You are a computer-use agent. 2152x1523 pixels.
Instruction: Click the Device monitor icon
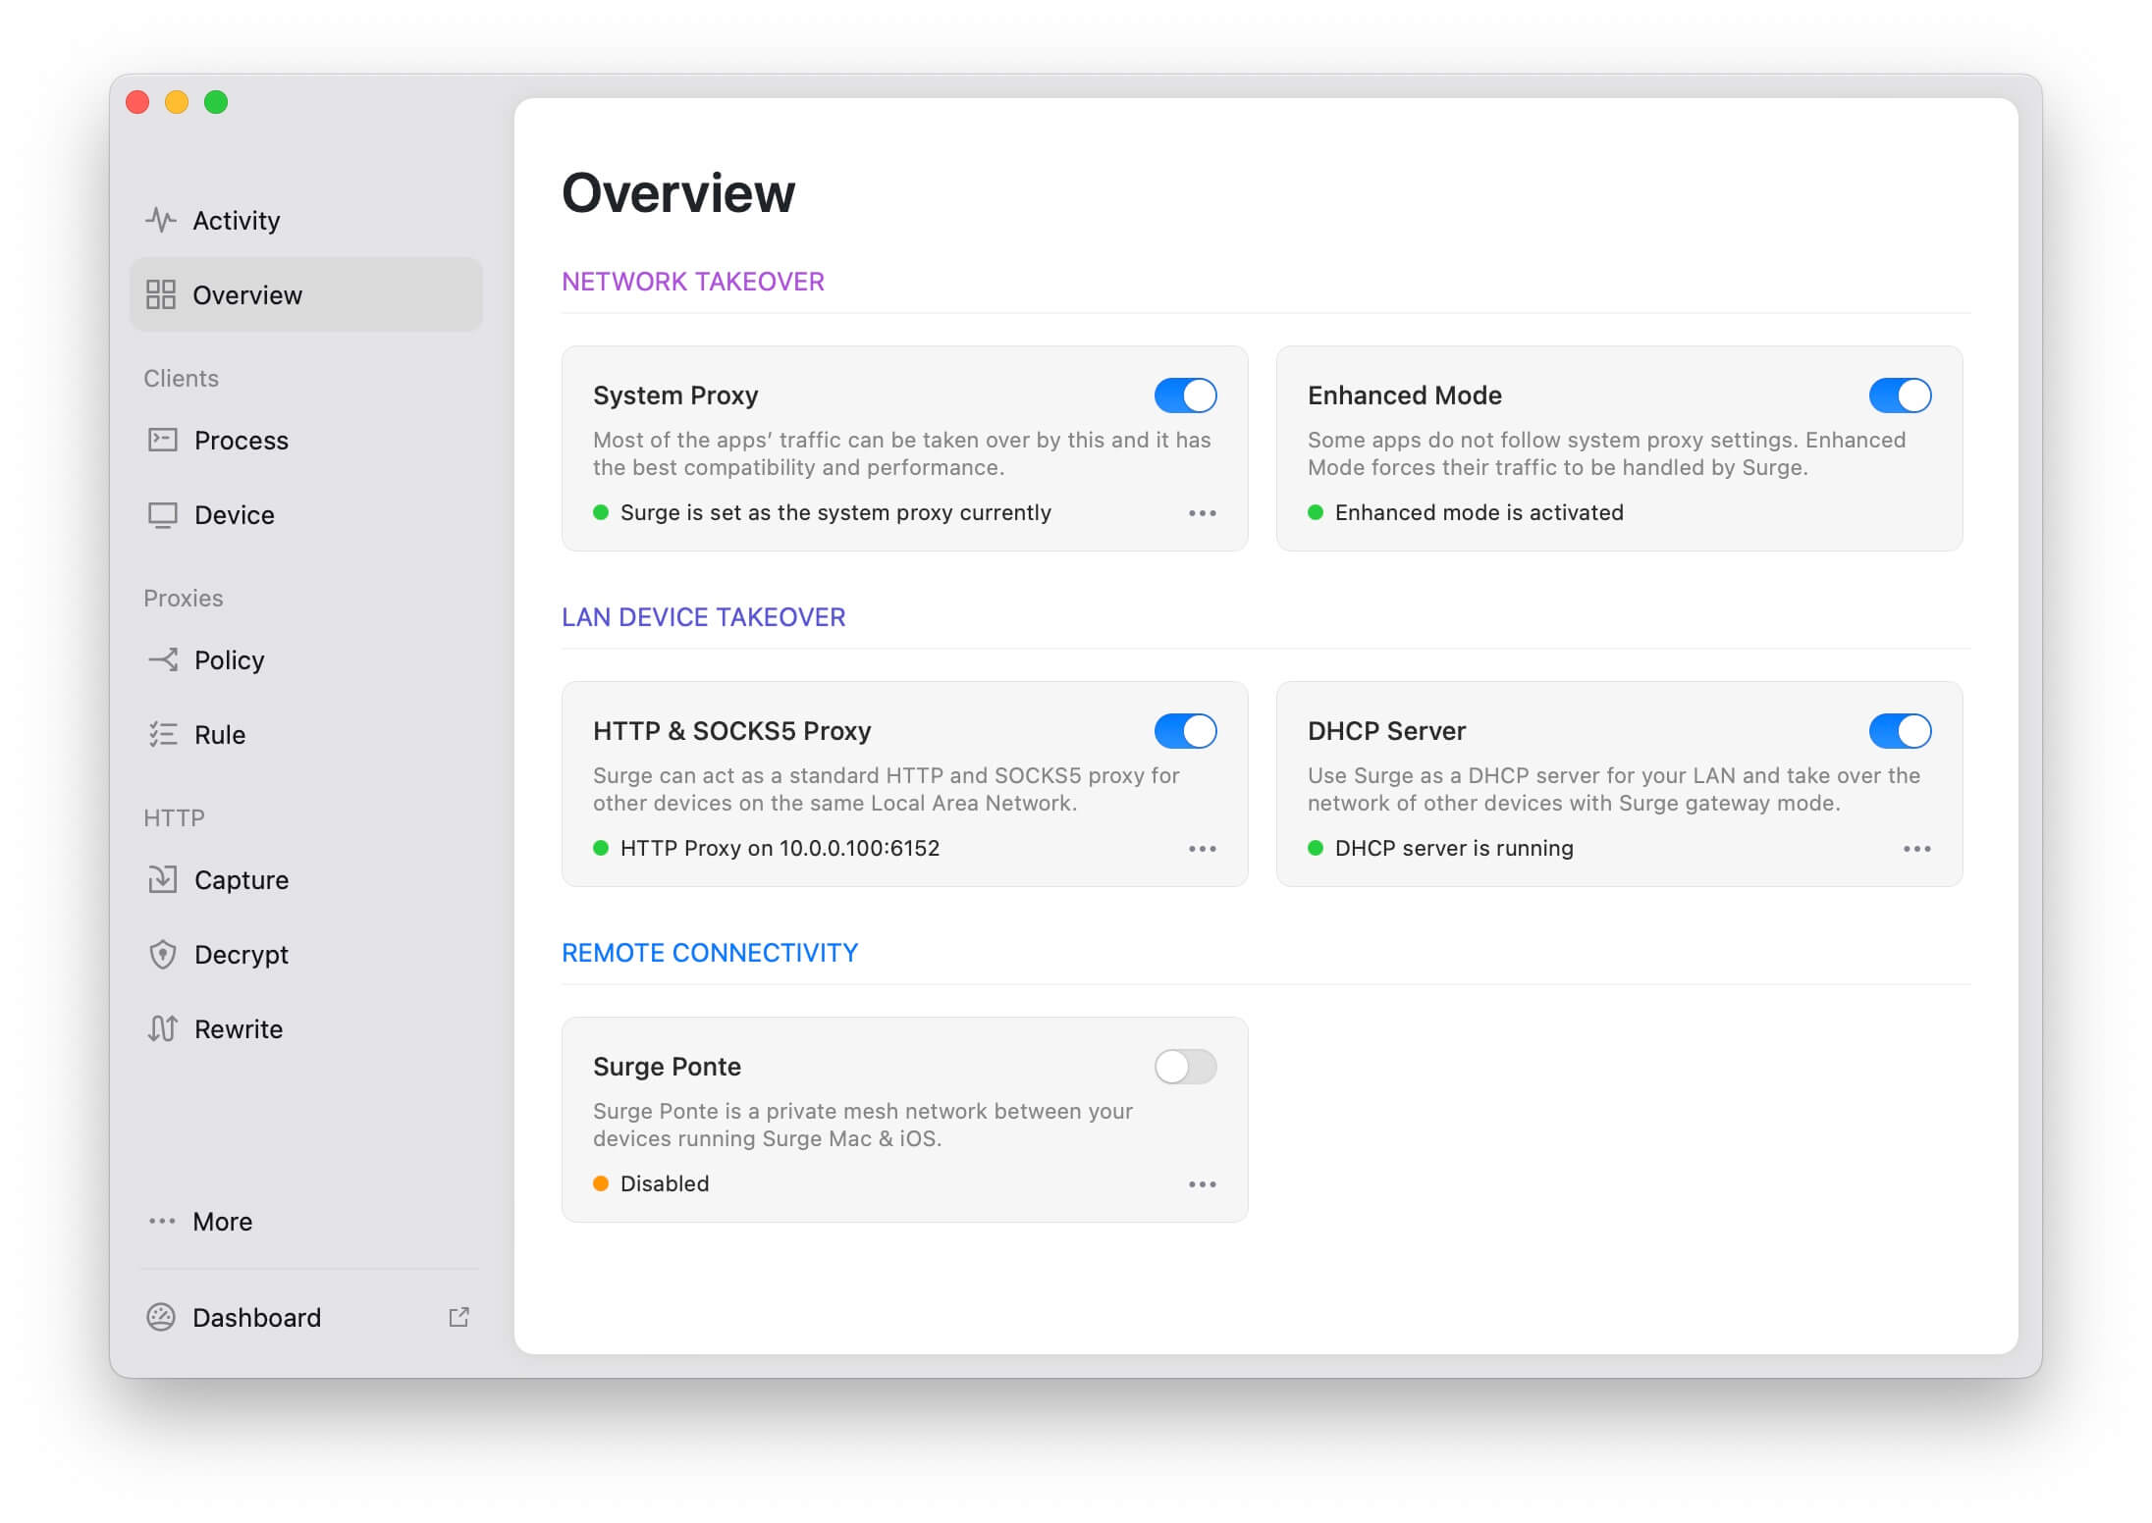[x=163, y=515]
